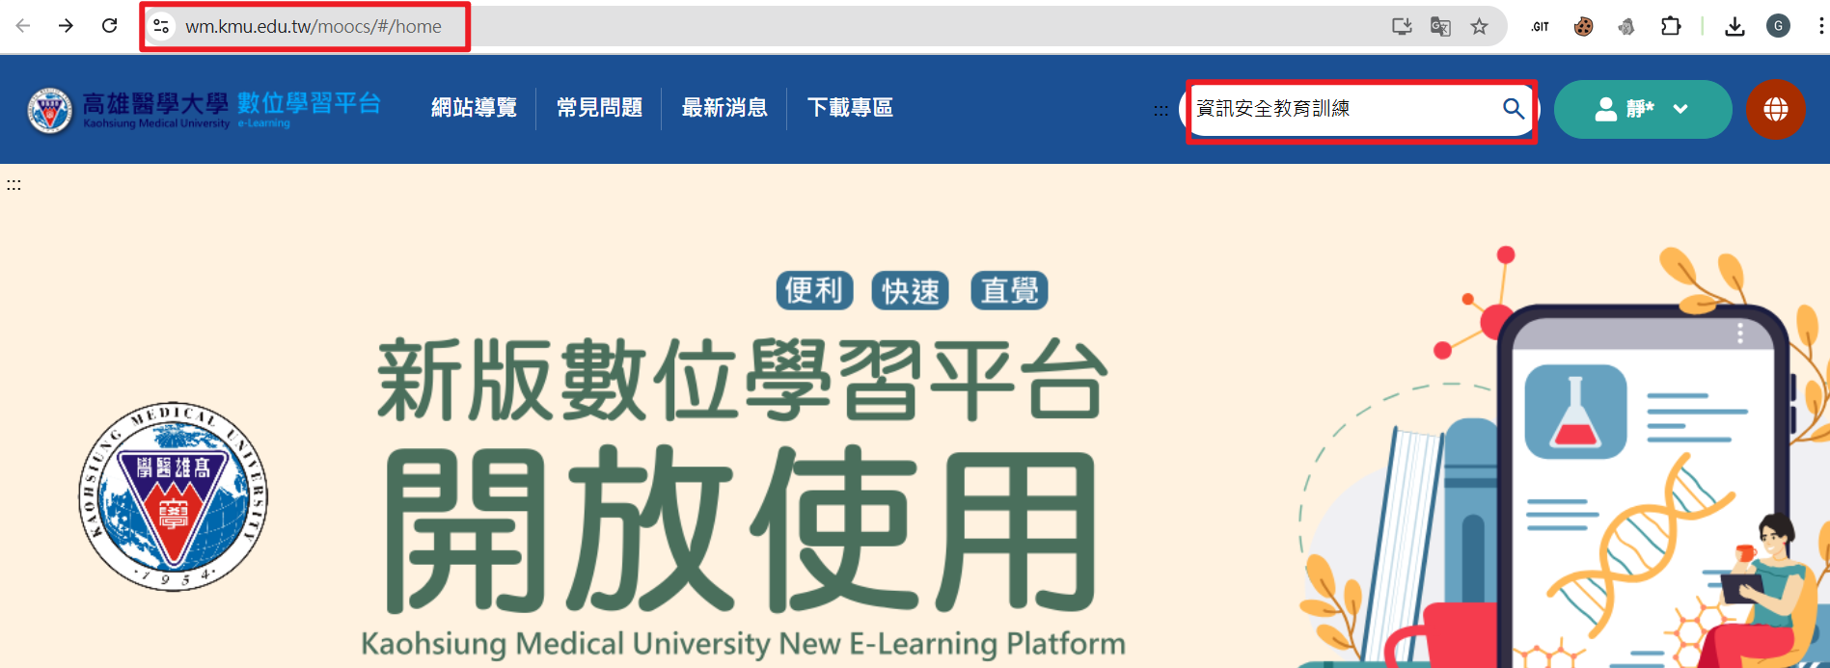Open the Google Translate page icon
The height and width of the screenshot is (668, 1830).
click(x=1440, y=27)
